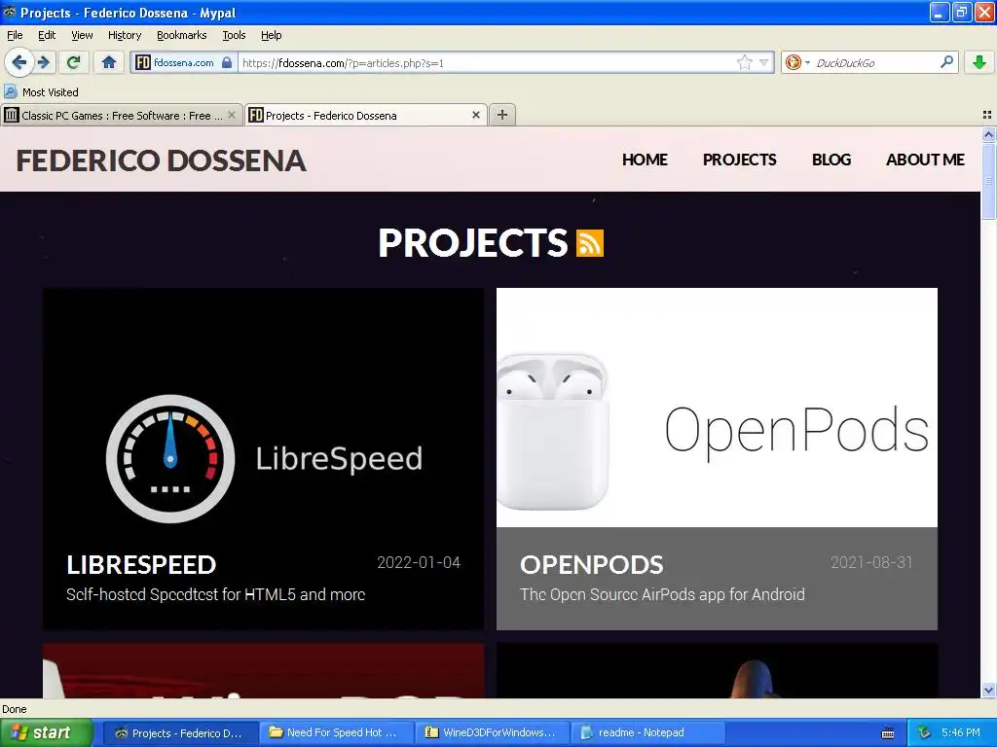Click the PROJECTS navigation link

coord(740,160)
